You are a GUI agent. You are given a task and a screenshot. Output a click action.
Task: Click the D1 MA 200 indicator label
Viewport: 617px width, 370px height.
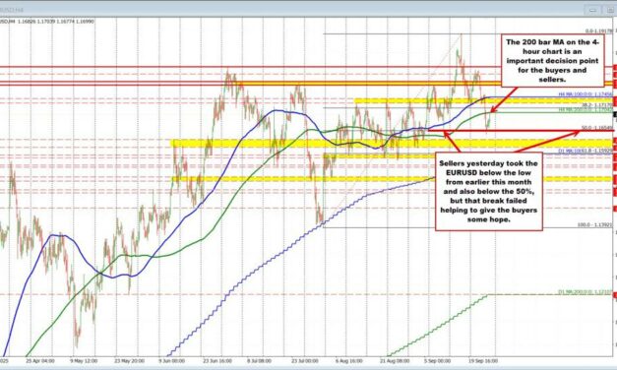[586, 292]
